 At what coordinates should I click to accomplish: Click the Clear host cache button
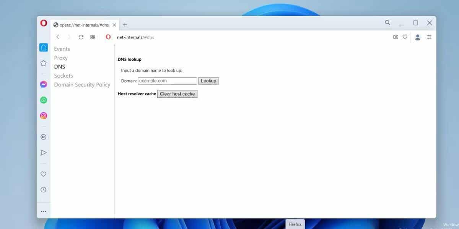[177, 94]
